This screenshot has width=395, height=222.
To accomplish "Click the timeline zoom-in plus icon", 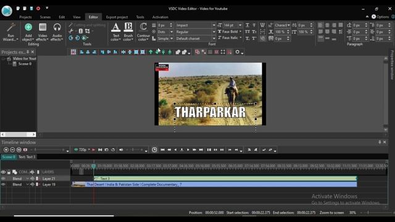I will click(6, 150).
